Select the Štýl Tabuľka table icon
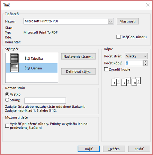This screenshot has height=155, width=153. [14, 58]
